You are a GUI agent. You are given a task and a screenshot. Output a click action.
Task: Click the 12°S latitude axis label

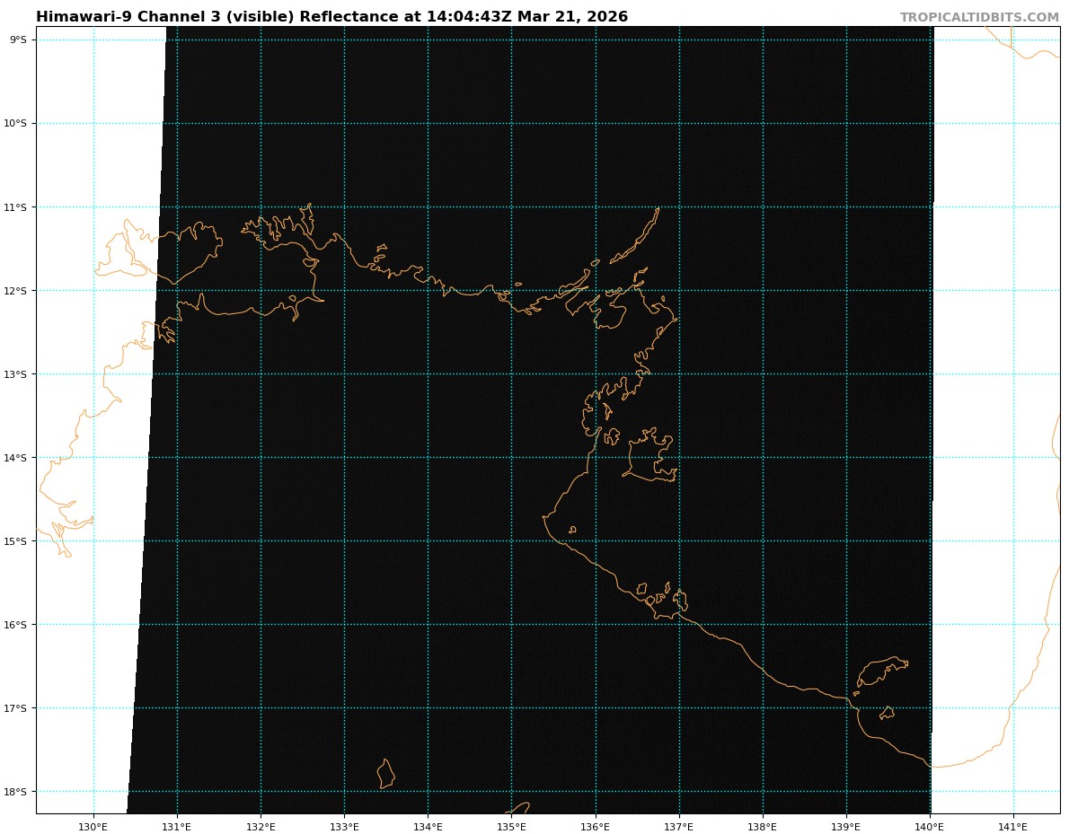16,291
